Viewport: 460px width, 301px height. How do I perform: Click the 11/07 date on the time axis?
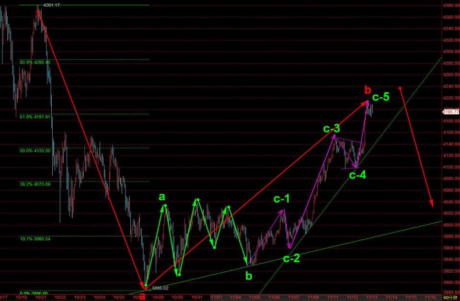(294, 297)
